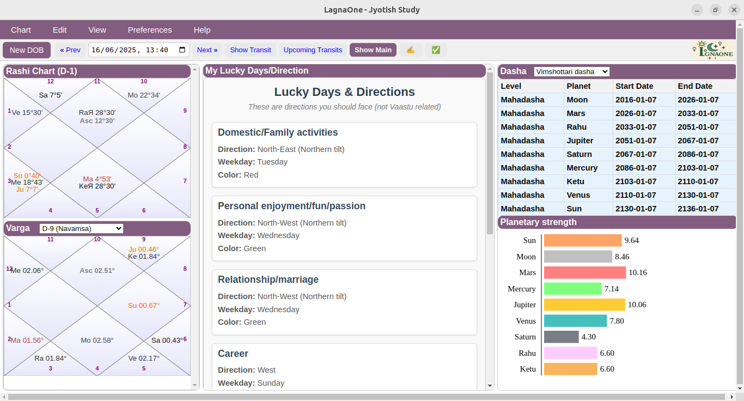This screenshot has width=744, height=401.
Task: Click the LagnaOne logo
Action: point(713,50)
